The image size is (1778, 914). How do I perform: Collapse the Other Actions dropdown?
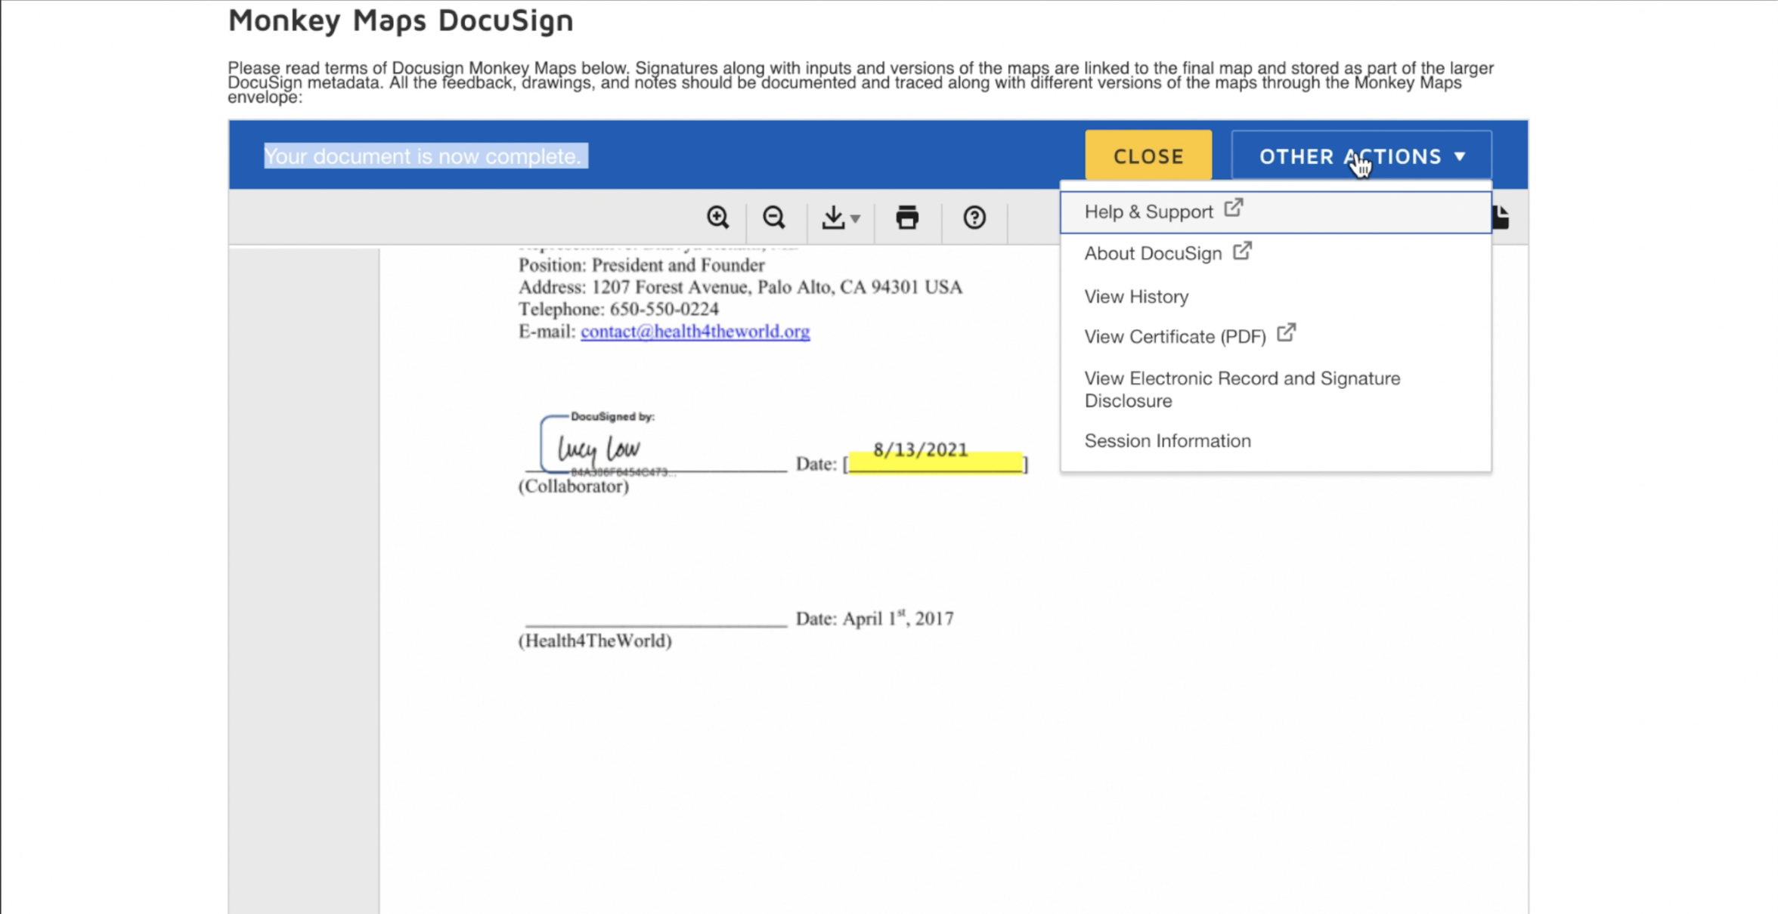pyautogui.click(x=1349, y=156)
